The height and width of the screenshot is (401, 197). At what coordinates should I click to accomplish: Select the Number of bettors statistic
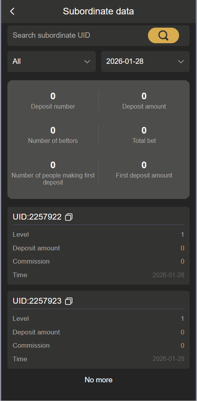pos(53,135)
